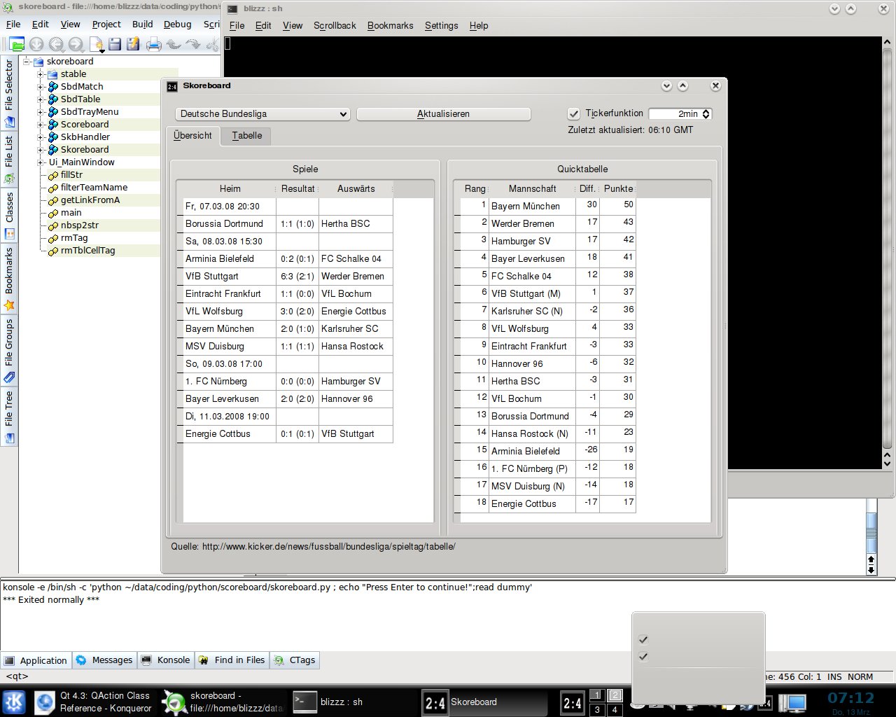This screenshot has width=896, height=717.
Task: Expand the SbdTrayMenu class node
Action: (41, 112)
